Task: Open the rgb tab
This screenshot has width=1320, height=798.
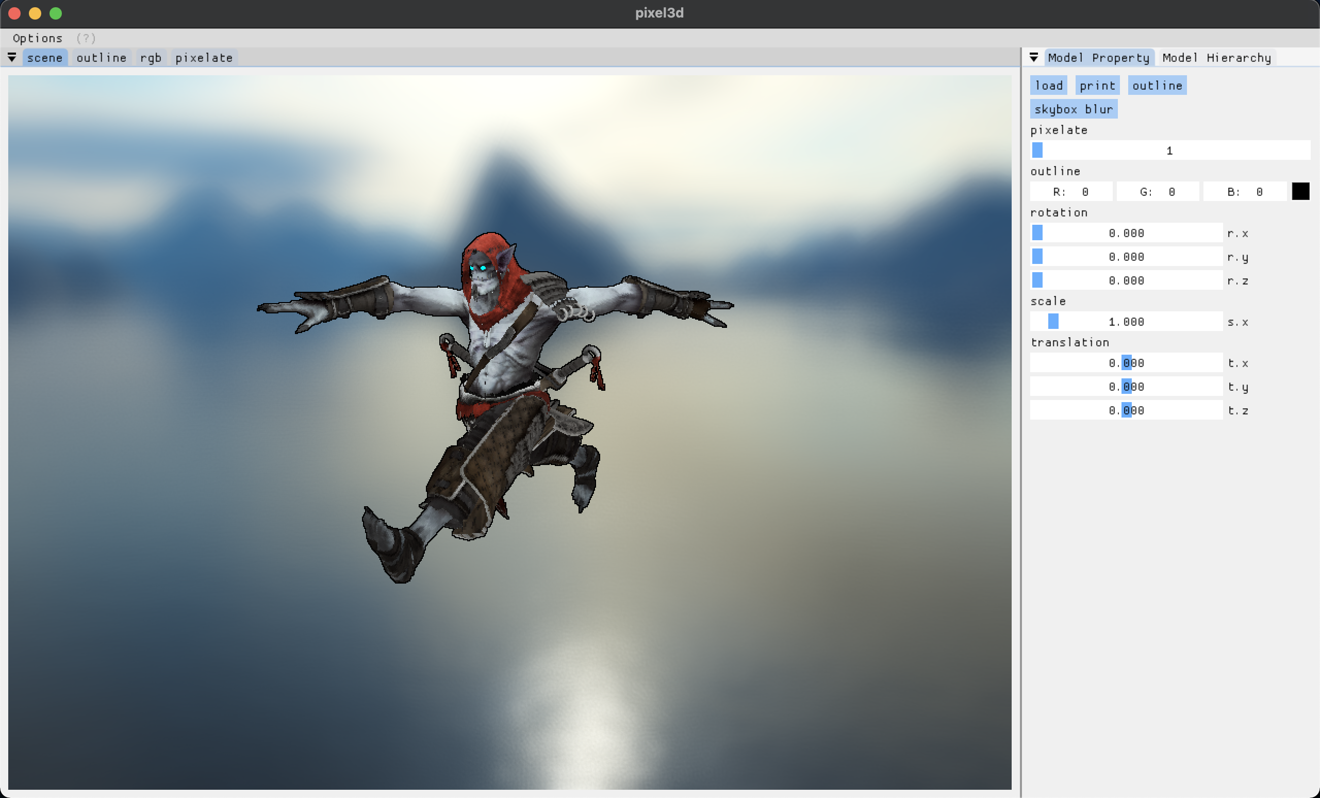Action: click(151, 57)
